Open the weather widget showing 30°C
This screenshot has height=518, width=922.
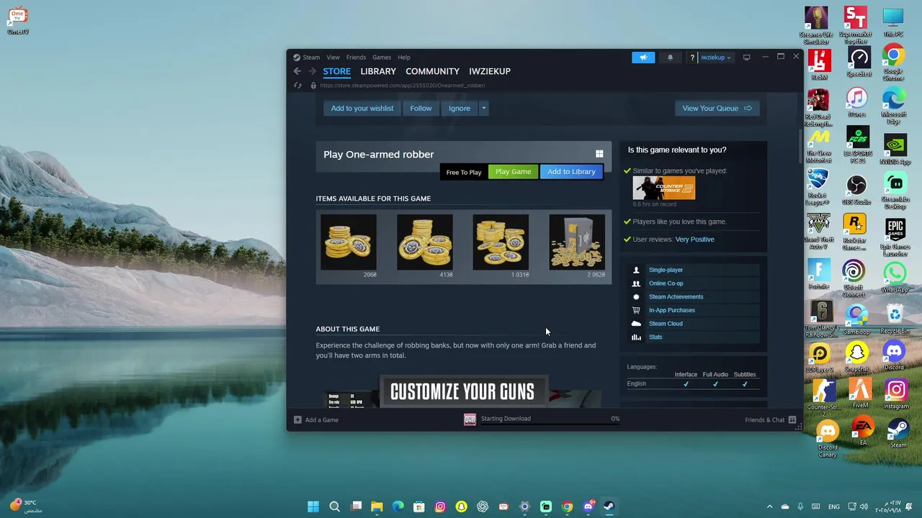click(x=25, y=506)
